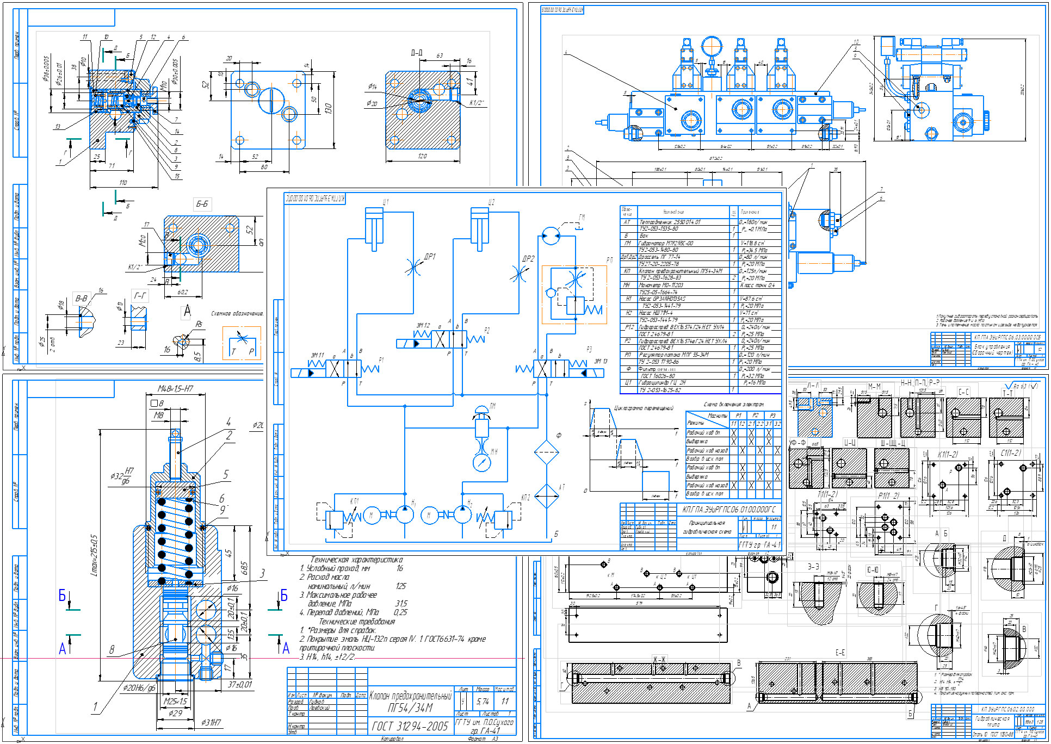The width and height of the screenshot is (1051, 744).
Task: Click table row 'Регулятор потока МПГ 55-34М'
Action: (x=701, y=355)
